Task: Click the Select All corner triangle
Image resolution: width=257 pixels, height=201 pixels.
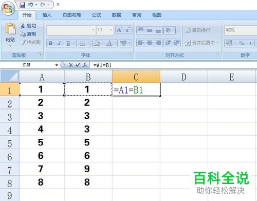Action: tap(10, 77)
